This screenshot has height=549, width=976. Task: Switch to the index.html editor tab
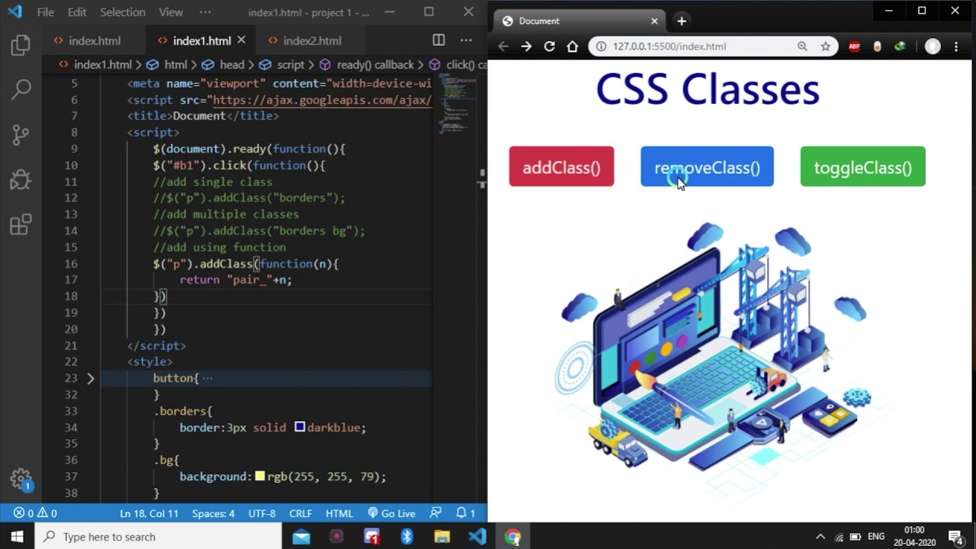pyautogui.click(x=94, y=40)
